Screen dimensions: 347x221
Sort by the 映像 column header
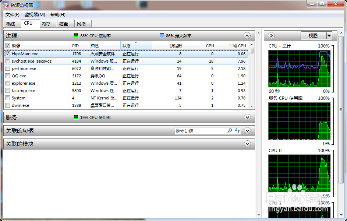(x=40, y=46)
